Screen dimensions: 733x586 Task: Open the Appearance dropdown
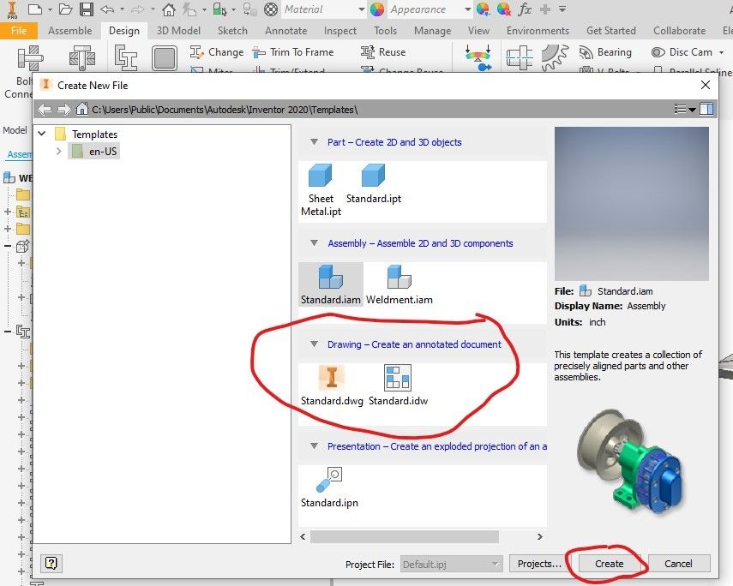[467, 9]
